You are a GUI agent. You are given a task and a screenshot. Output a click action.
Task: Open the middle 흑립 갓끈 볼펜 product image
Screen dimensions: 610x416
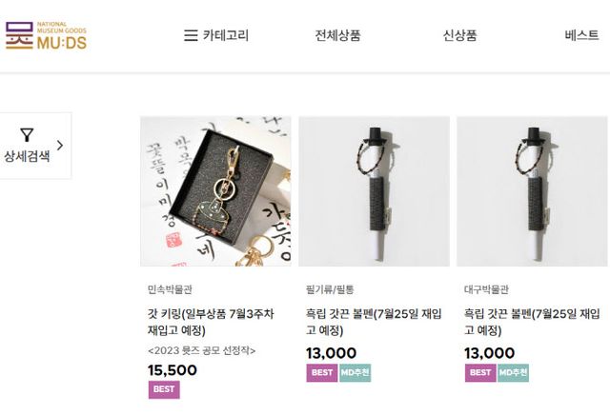click(374, 191)
